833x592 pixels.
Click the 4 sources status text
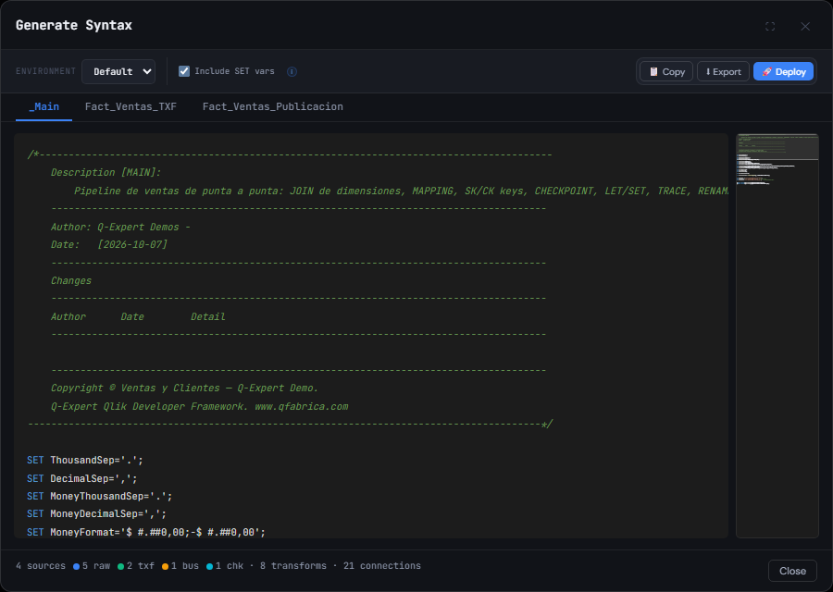[x=41, y=566]
